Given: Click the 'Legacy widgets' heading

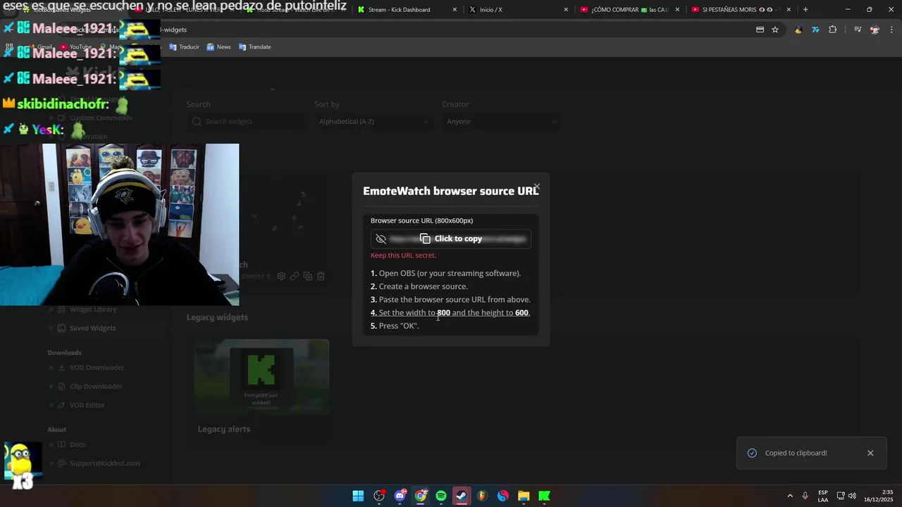Looking at the screenshot, I should [217, 318].
